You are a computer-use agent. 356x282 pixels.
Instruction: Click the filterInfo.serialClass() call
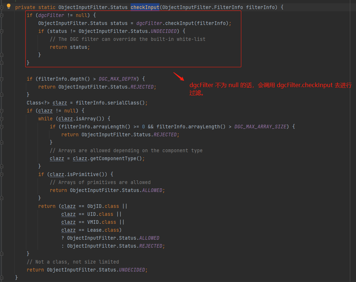pos(111,103)
